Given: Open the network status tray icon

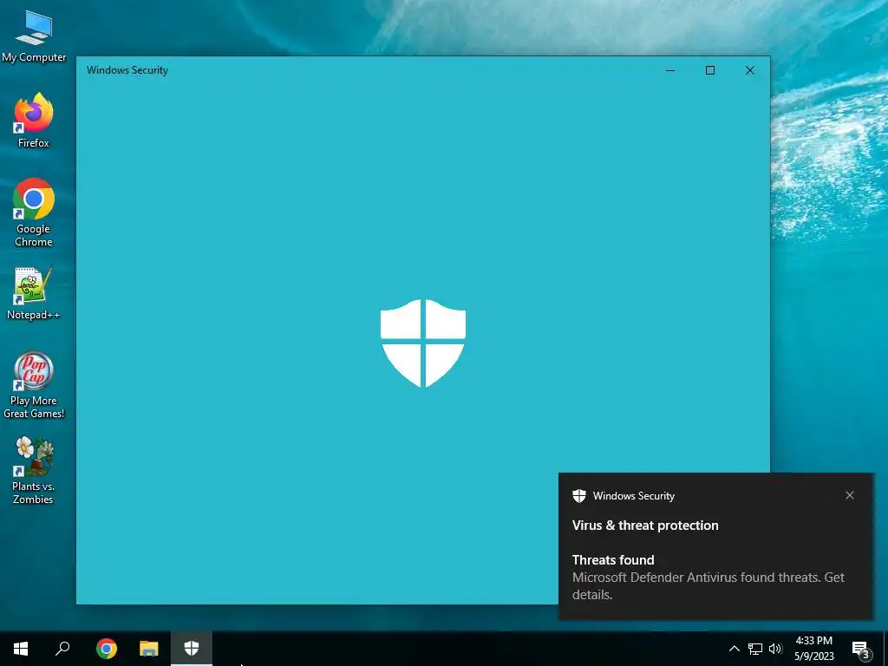Looking at the screenshot, I should tap(755, 649).
